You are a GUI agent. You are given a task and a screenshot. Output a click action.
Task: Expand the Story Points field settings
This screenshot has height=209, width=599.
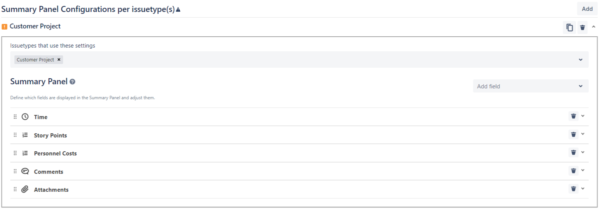[x=583, y=134]
